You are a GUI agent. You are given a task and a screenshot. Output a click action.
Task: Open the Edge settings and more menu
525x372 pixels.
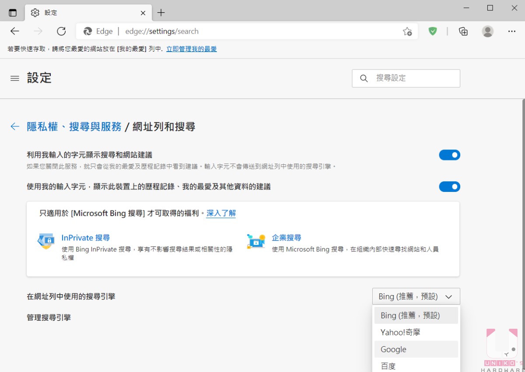512,31
